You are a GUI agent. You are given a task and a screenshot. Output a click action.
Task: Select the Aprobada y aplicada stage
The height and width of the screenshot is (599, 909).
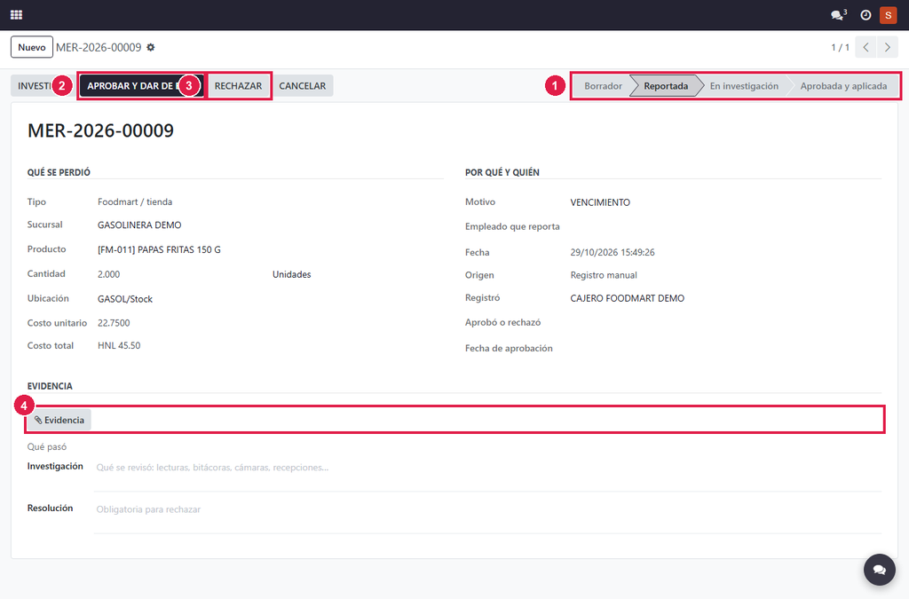[x=843, y=86]
